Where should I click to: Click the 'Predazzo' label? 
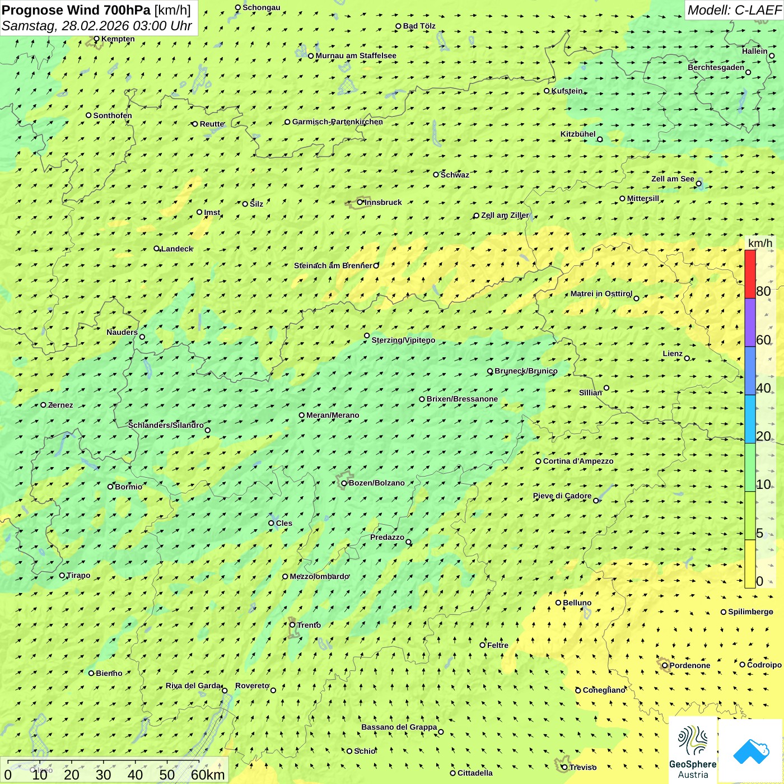tap(387, 537)
